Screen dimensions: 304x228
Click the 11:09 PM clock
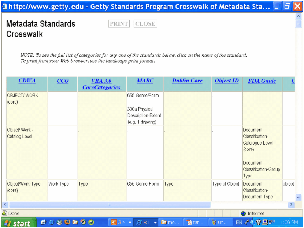pos(288,223)
